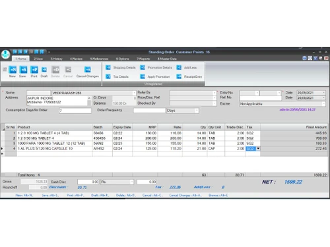Click the round application logo button
330x247 pixels.
5,55
